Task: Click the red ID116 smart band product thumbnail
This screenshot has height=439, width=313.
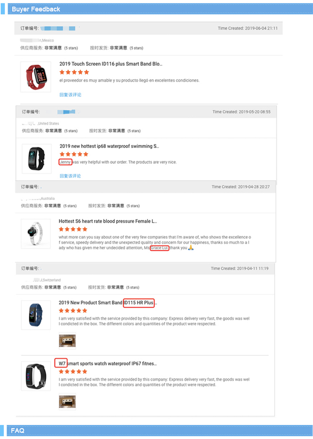Action: (35, 76)
